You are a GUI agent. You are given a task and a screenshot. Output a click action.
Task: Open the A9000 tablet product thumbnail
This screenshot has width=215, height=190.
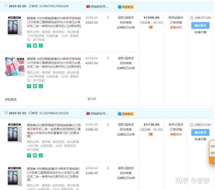point(15,67)
